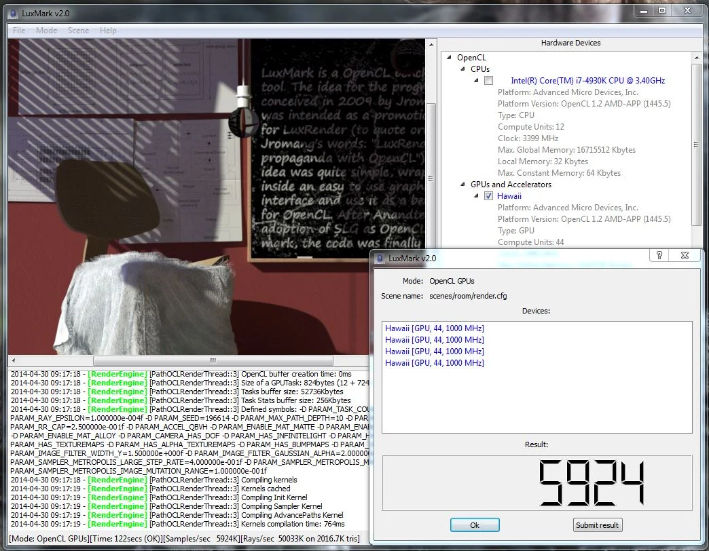Select the second Hawaii GPU in Devices list
Screen dimensions: 709x551
click(x=434, y=340)
